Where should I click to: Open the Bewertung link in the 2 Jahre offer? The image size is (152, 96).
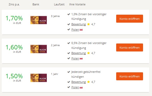click(x=79, y=53)
